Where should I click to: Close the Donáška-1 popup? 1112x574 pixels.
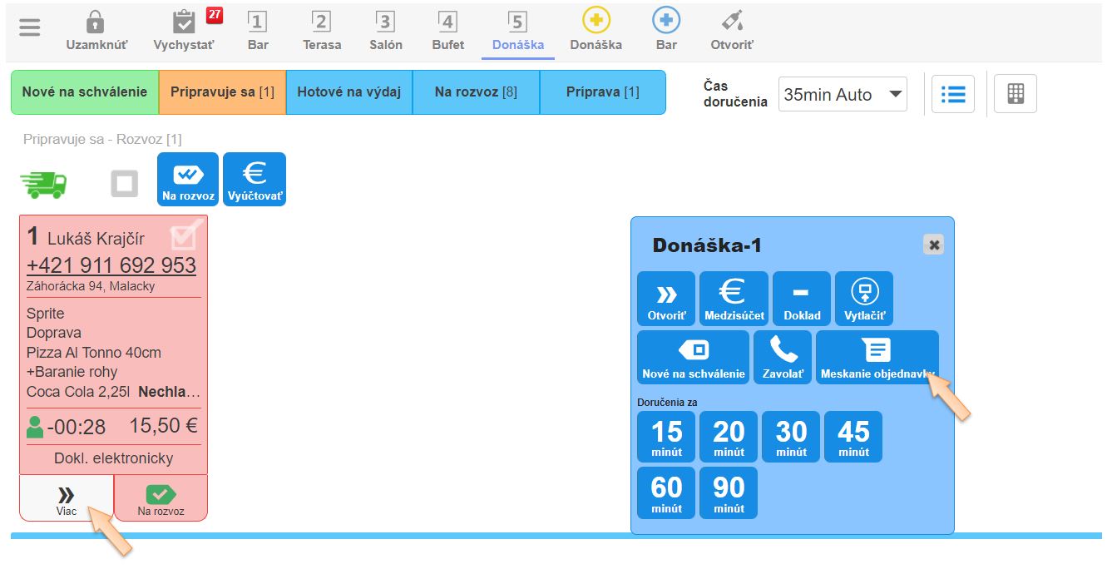(x=933, y=245)
